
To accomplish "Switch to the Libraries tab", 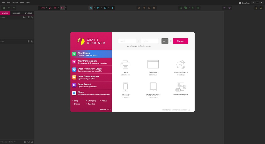I will tap(16, 13).
